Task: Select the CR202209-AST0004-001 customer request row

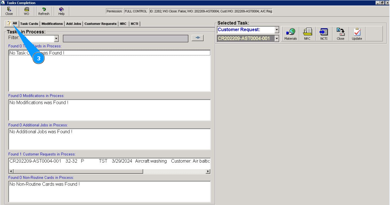Action: pos(110,161)
